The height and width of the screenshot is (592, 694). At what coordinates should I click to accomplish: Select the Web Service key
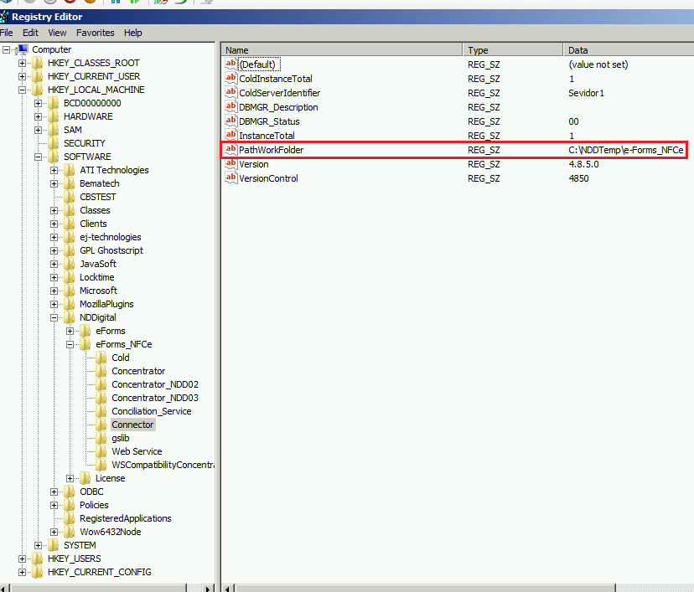(x=137, y=451)
